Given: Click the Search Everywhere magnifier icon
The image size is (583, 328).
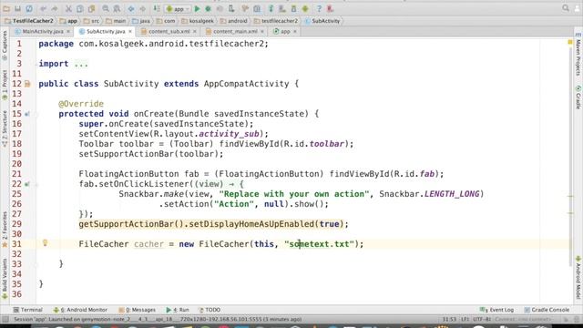Looking at the screenshot, I should [566, 8].
